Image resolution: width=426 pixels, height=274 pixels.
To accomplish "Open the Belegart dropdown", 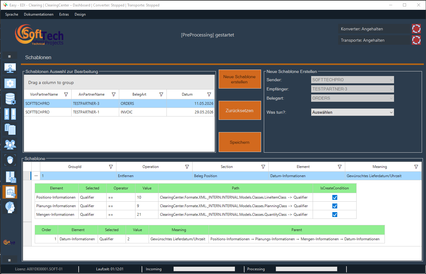I will pyautogui.click(x=353, y=98).
